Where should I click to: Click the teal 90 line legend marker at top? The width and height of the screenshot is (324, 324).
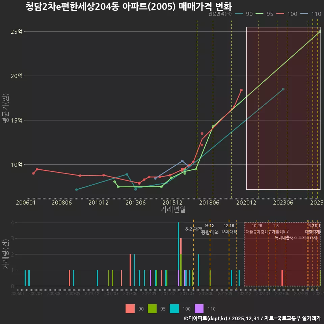tap(239, 14)
